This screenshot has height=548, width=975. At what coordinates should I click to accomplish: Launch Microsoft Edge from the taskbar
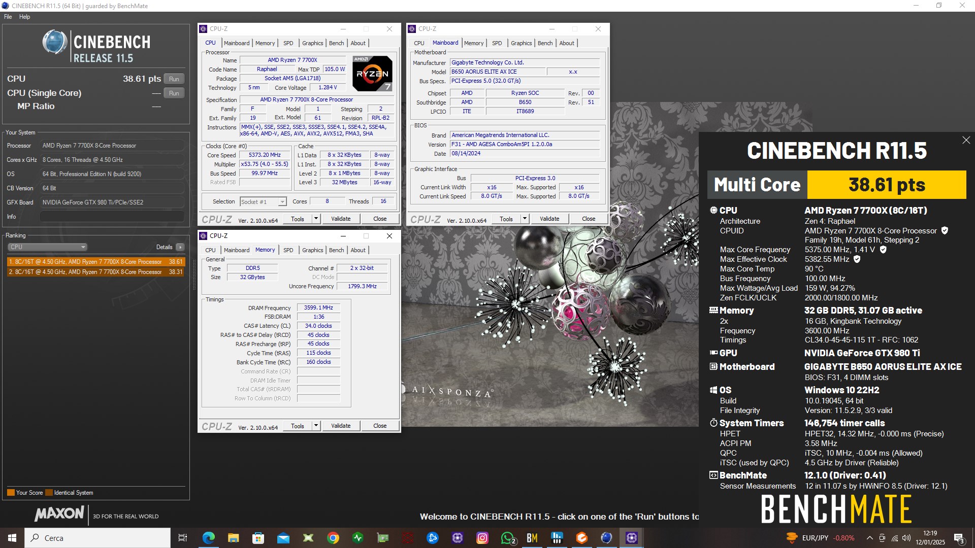point(208,538)
